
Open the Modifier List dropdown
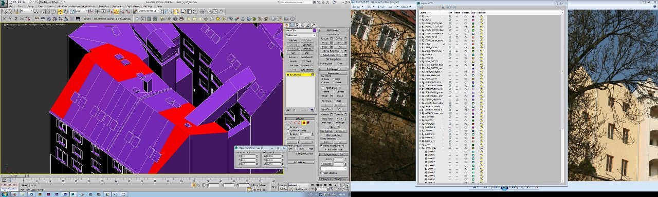[x=301, y=35]
